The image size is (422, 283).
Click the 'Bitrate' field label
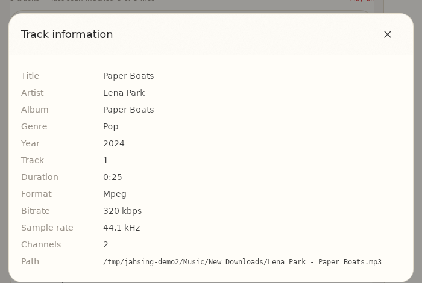tap(35, 211)
